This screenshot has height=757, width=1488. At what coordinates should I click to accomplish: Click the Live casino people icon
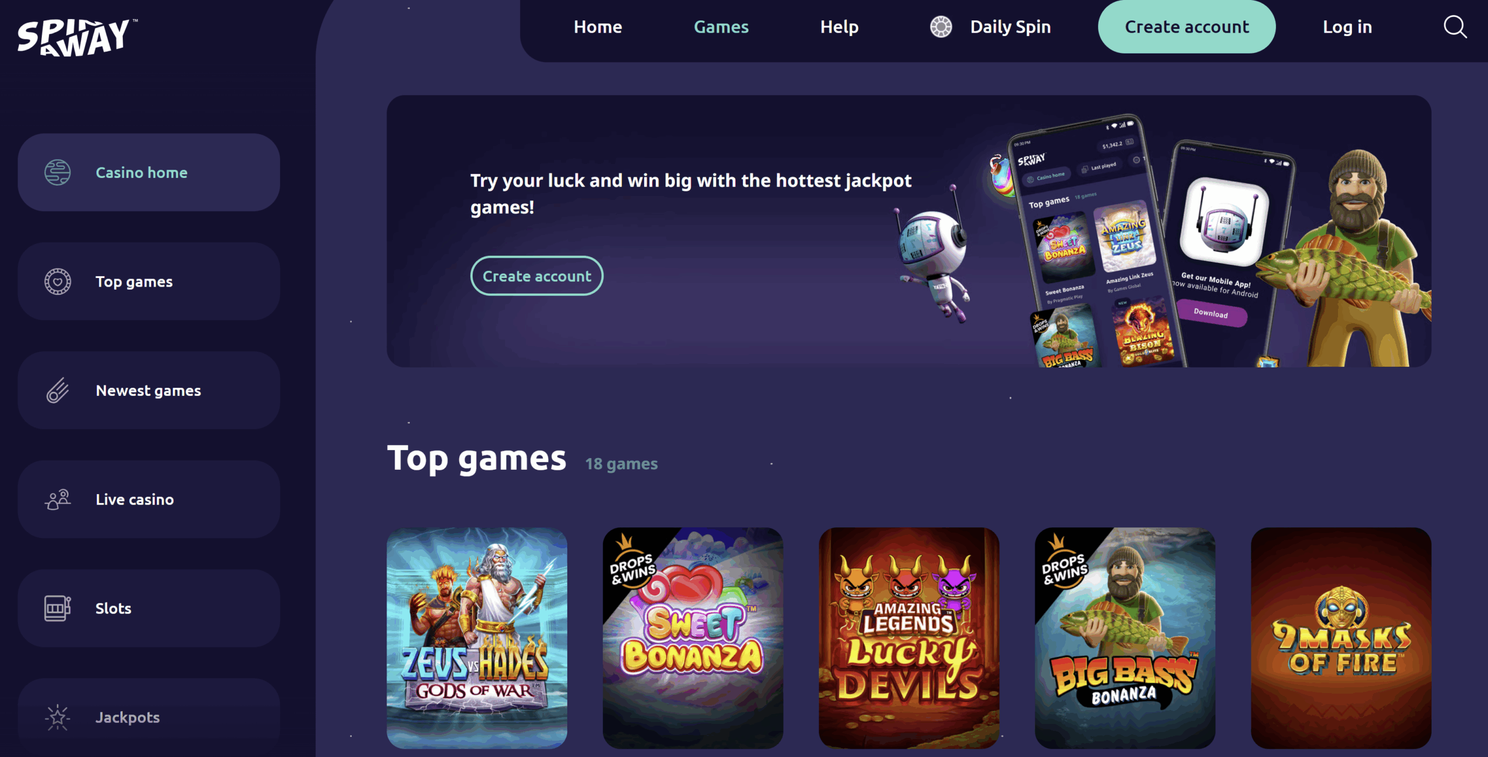[x=58, y=499]
